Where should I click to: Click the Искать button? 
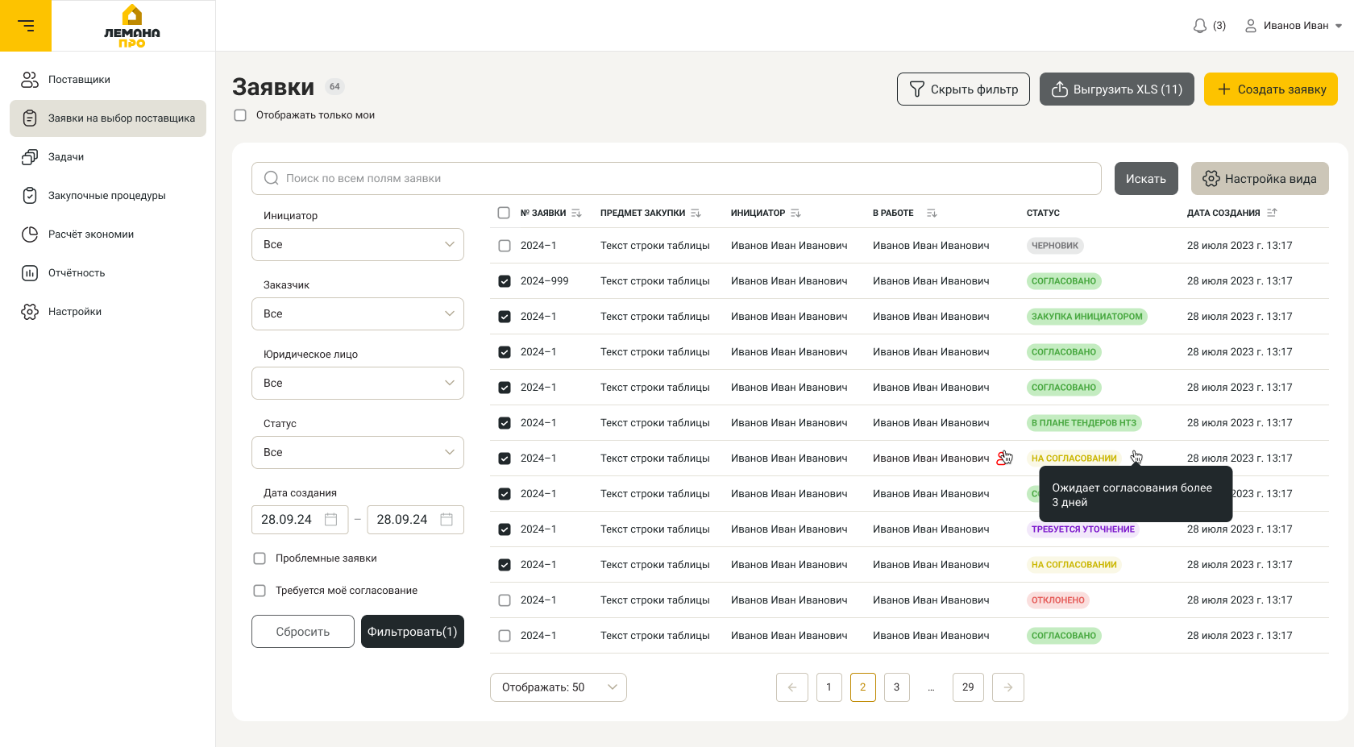(1146, 179)
